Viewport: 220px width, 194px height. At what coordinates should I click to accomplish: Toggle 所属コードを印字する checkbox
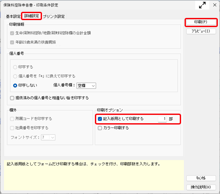(x=12, y=119)
